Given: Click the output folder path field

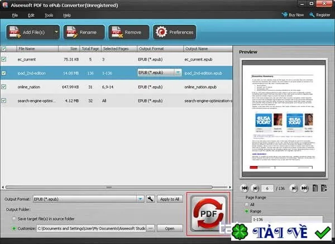Looking at the screenshot, I should pos(91,228).
